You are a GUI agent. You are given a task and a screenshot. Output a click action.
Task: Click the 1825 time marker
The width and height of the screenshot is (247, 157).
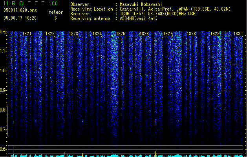(x=121, y=34)
